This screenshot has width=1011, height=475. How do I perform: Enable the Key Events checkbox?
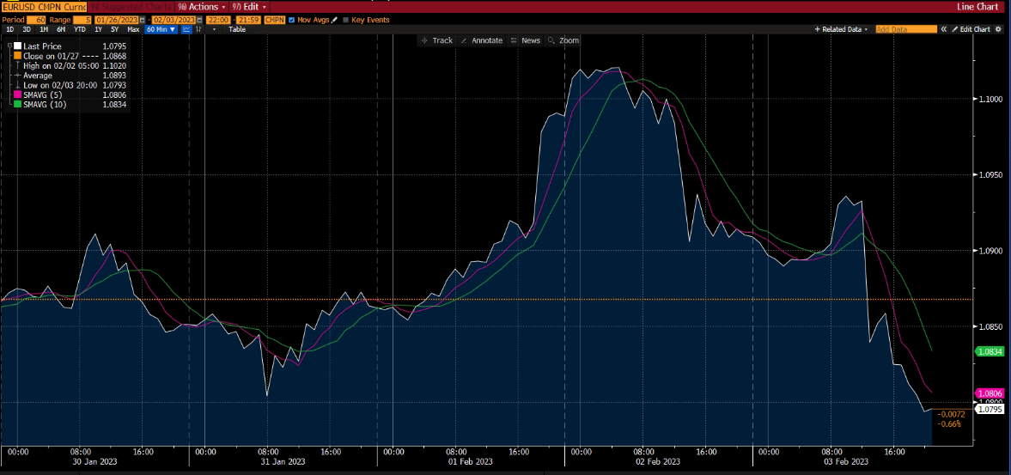coord(346,20)
